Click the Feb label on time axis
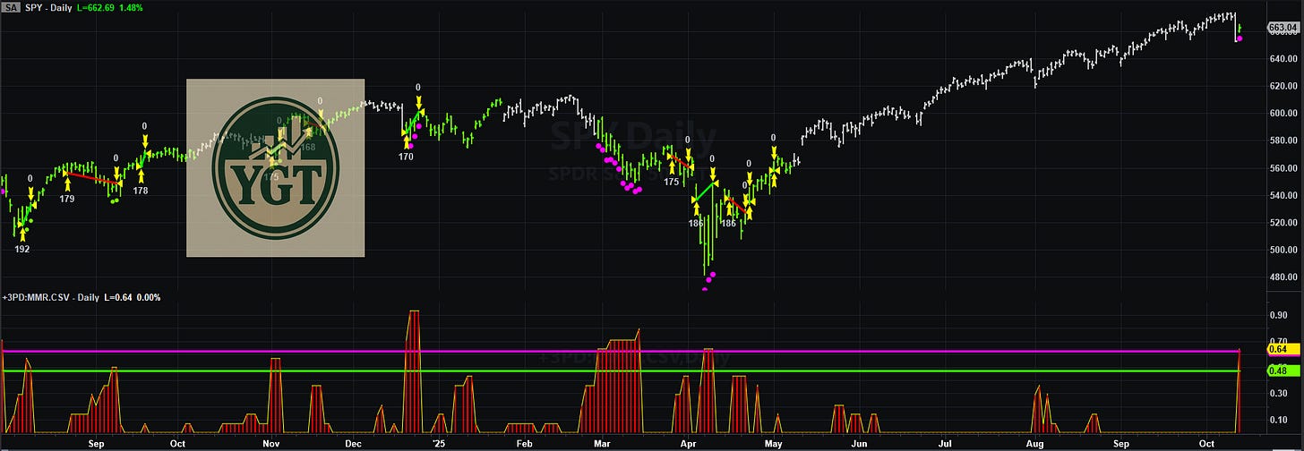Image resolution: width=1304 pixels, height=451 pixels. [524, 443]
